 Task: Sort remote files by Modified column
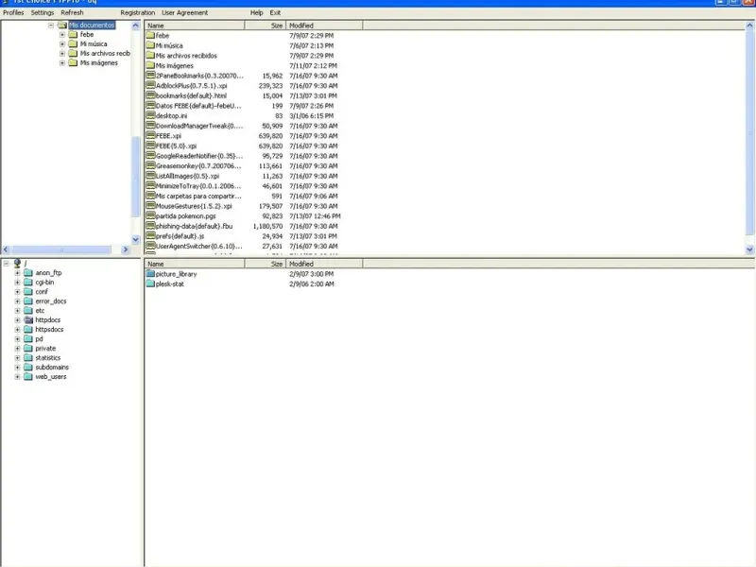pos(324,264)
